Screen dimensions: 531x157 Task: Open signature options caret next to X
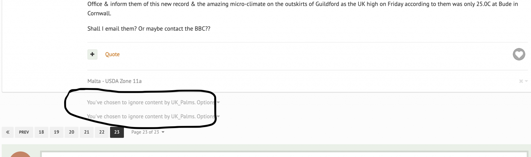526,81
